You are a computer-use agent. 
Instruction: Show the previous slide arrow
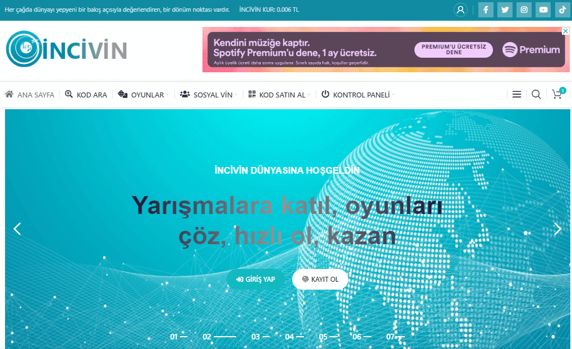coord(17,229)
